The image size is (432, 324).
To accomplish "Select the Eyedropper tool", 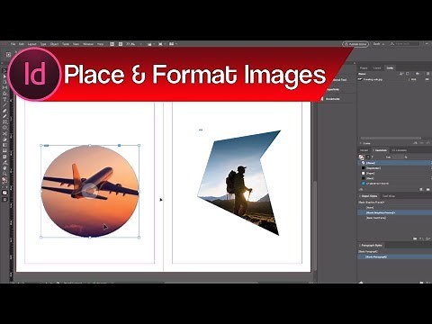I will tap(4, 163).
